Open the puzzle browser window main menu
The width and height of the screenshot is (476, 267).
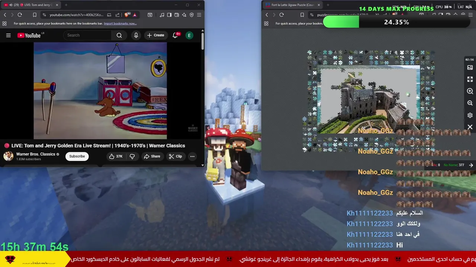470,15
